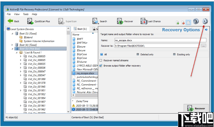The width and height of the screenshot is (214, 127).
Task: Expand the Boot (4:) [Good] drive
Action: pos(12,45)
